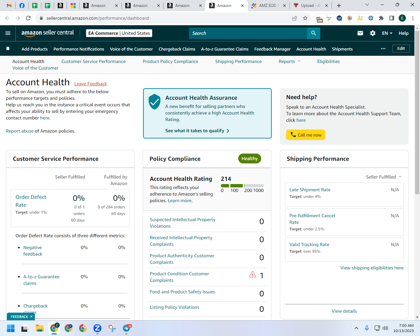Click the share page icon in the address bar
Viewport: 420px width, 336px height.
295,18
